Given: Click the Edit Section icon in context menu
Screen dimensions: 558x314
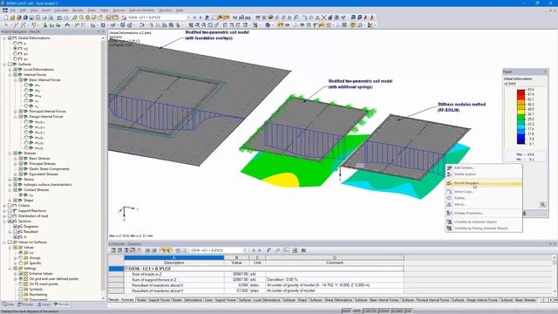Looking at the screenshot, I should click(x=449, y=167).
